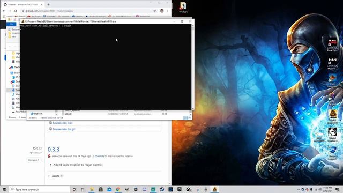Download Source code (tar.gz) link

(x=64, y=129)
